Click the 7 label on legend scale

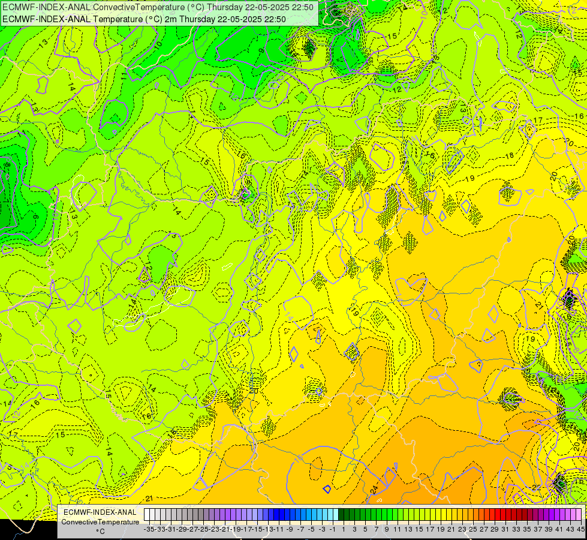(x=376, y=529)
